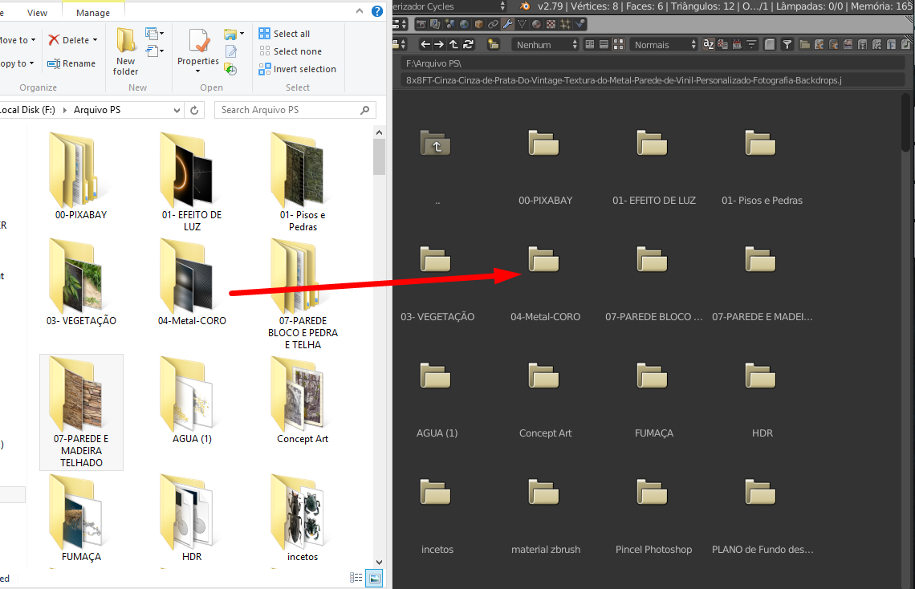
Task: Collapse the Explorer ribbon chevron
Action: pyautogui.click(x=360, y=11)
